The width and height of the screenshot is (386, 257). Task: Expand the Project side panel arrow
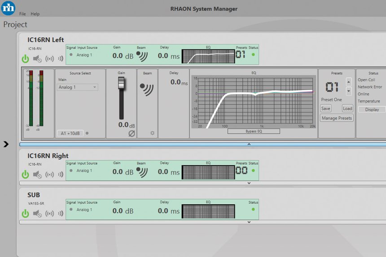click(x=6, y=144)
